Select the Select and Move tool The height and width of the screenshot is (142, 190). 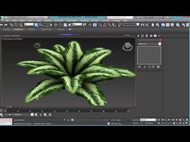tap(56, 25)
